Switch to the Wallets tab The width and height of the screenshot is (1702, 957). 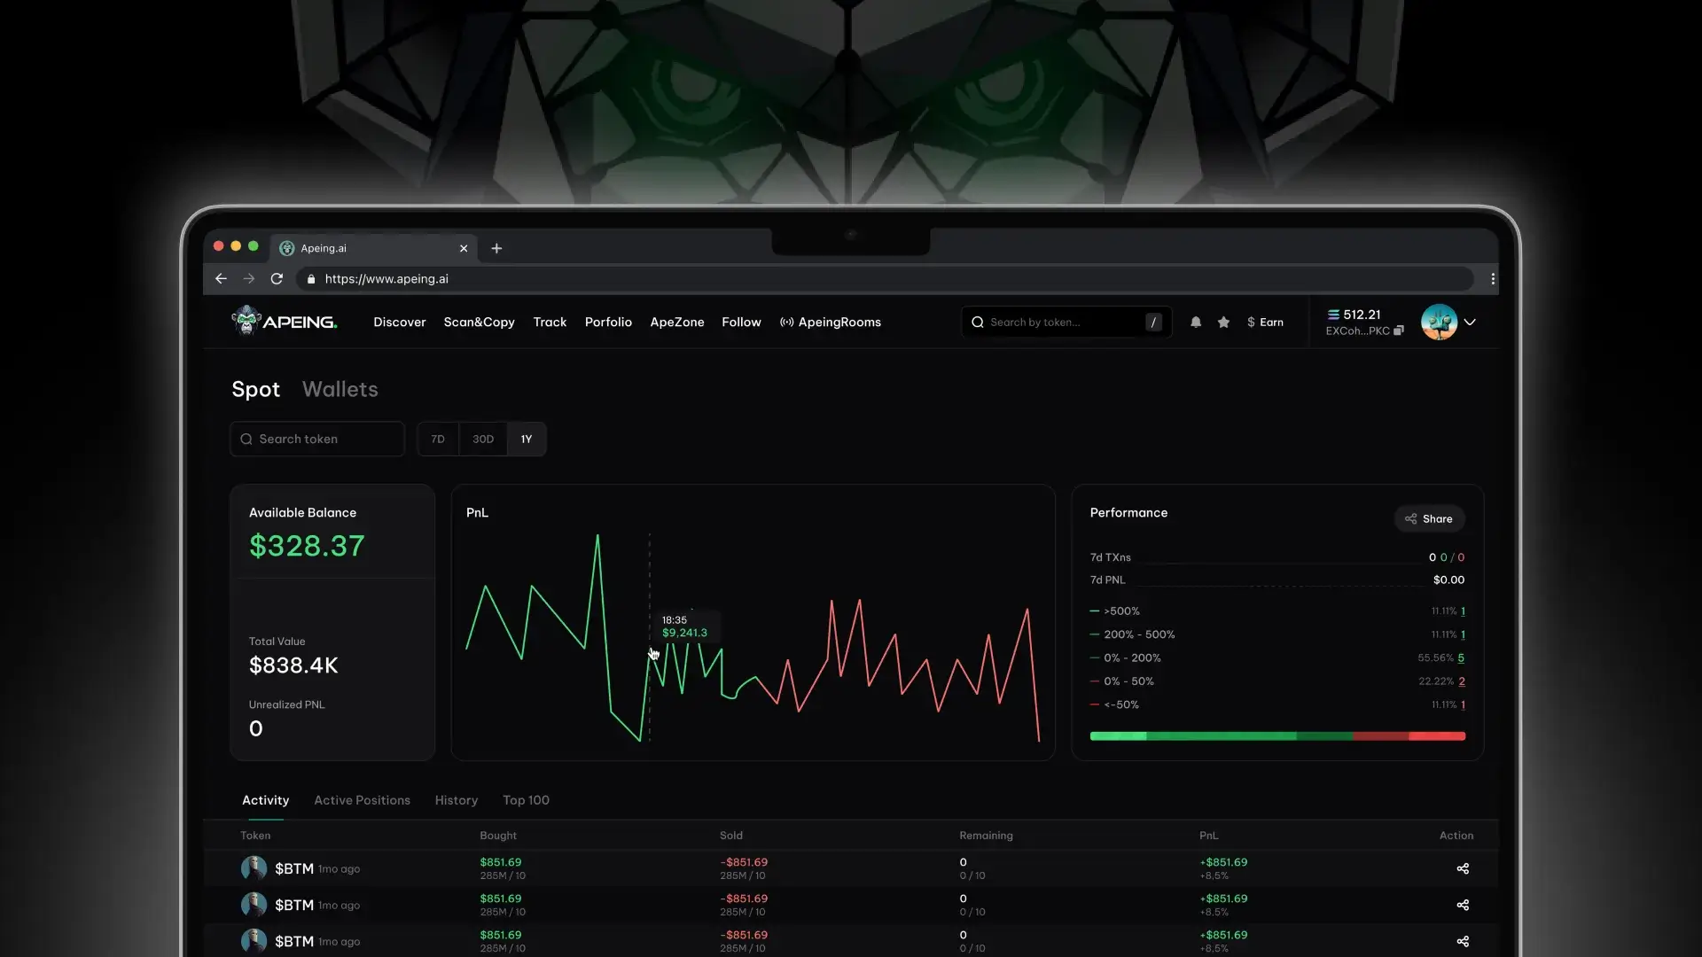340,390
